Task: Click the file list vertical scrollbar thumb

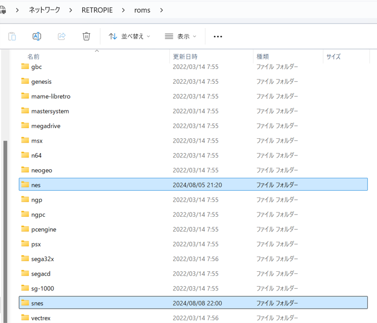Action: pos(5,232)
